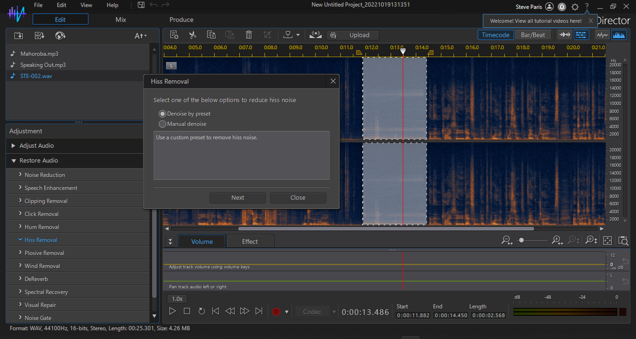Click Close button in Hiss Removal dialog
The height and width of the screenshot is (339, 636).
(x=298, y=198)
